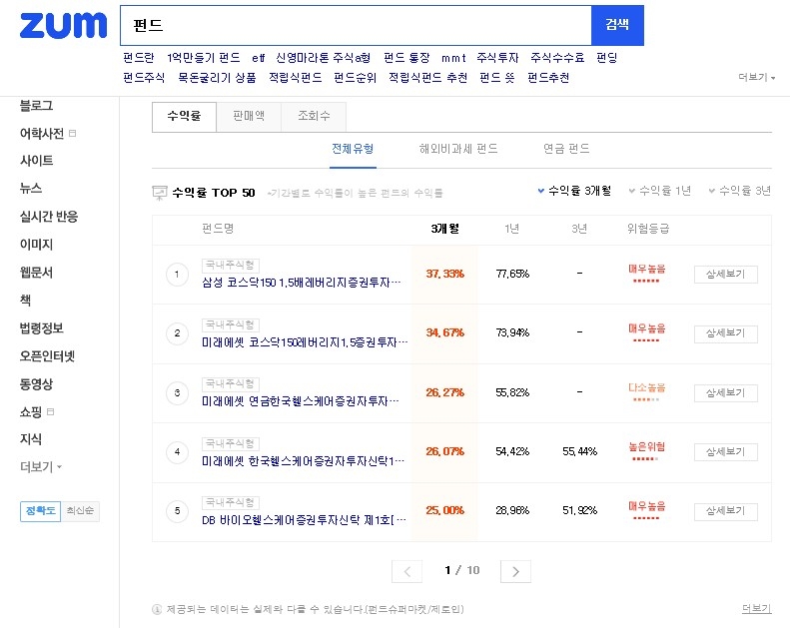Select 최신순 sort toggle
Image resolution: width=790 pixels, height=628 pixels.
coord(80,511)
